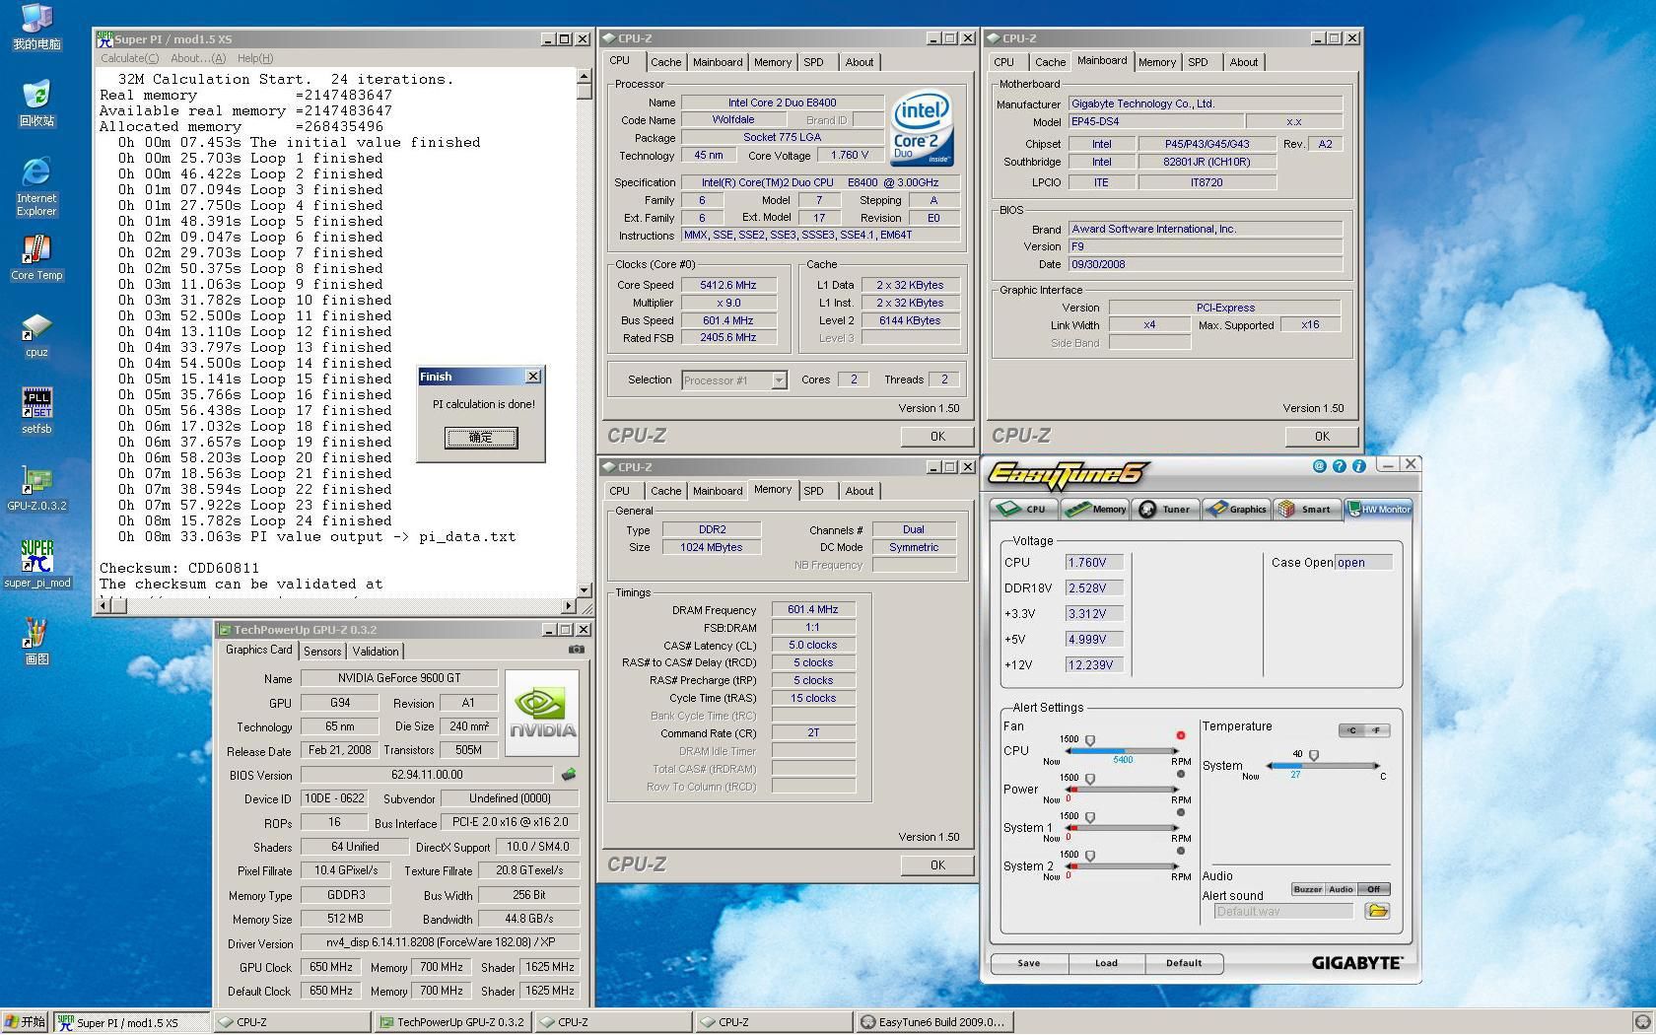Open the Recycle Bin desktop icon
Viewport: 1656px width, 1035px height.
coord(36,103)
